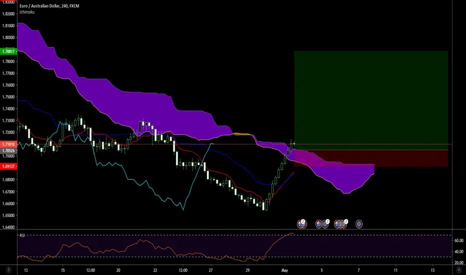Click the RSI 60.00 scale value
The width and height of the screenshot is (466, 275).
459,240
